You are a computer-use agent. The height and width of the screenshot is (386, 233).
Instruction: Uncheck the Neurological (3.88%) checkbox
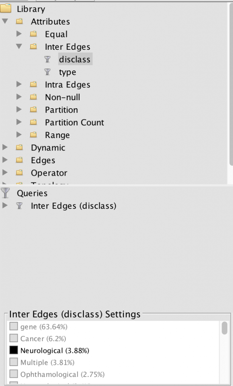[14, 350]
